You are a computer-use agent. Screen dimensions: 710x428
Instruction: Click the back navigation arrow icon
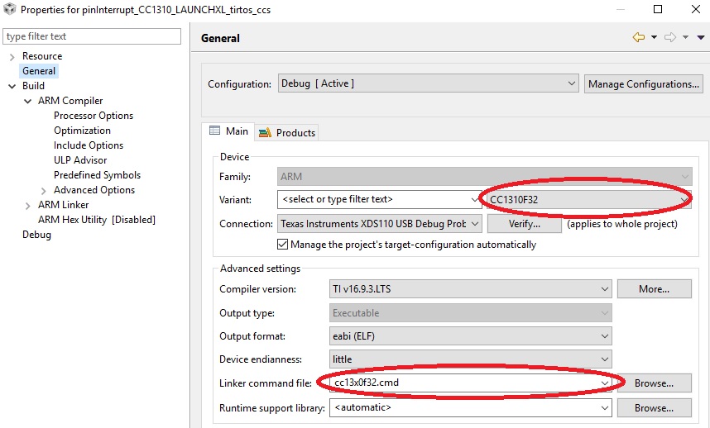pyautogui.click(x=639, y=37)
